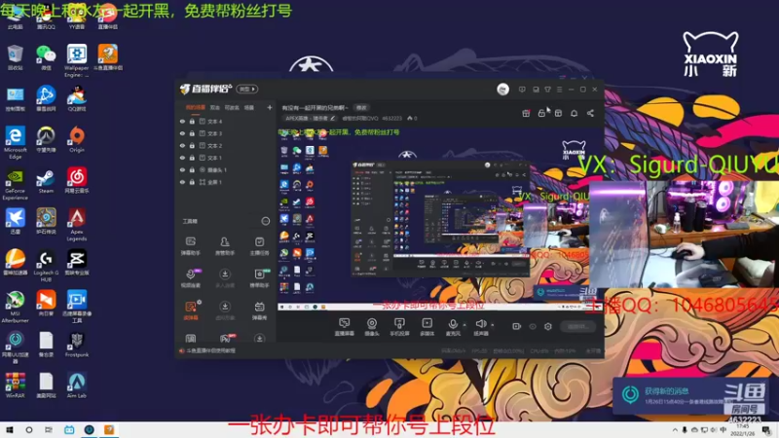
Task: Open user avatar in title bar
Action: tap(502, 90)
